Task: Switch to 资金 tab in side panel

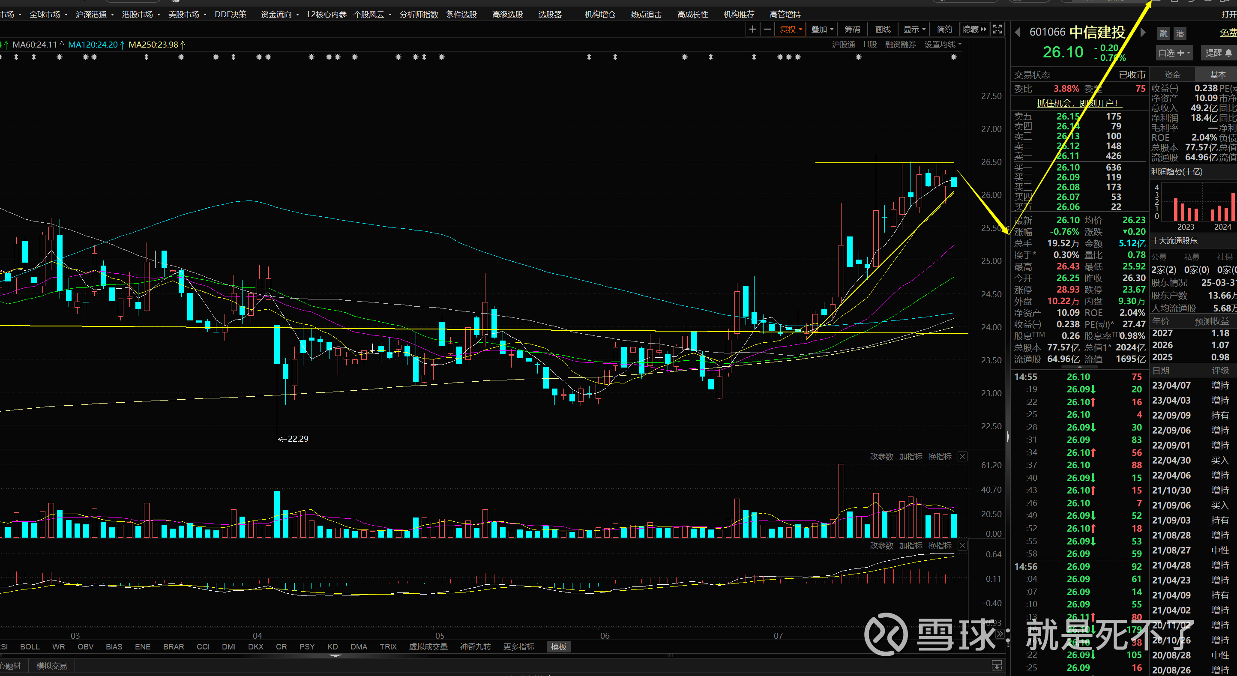Action: coord(1172,75)
